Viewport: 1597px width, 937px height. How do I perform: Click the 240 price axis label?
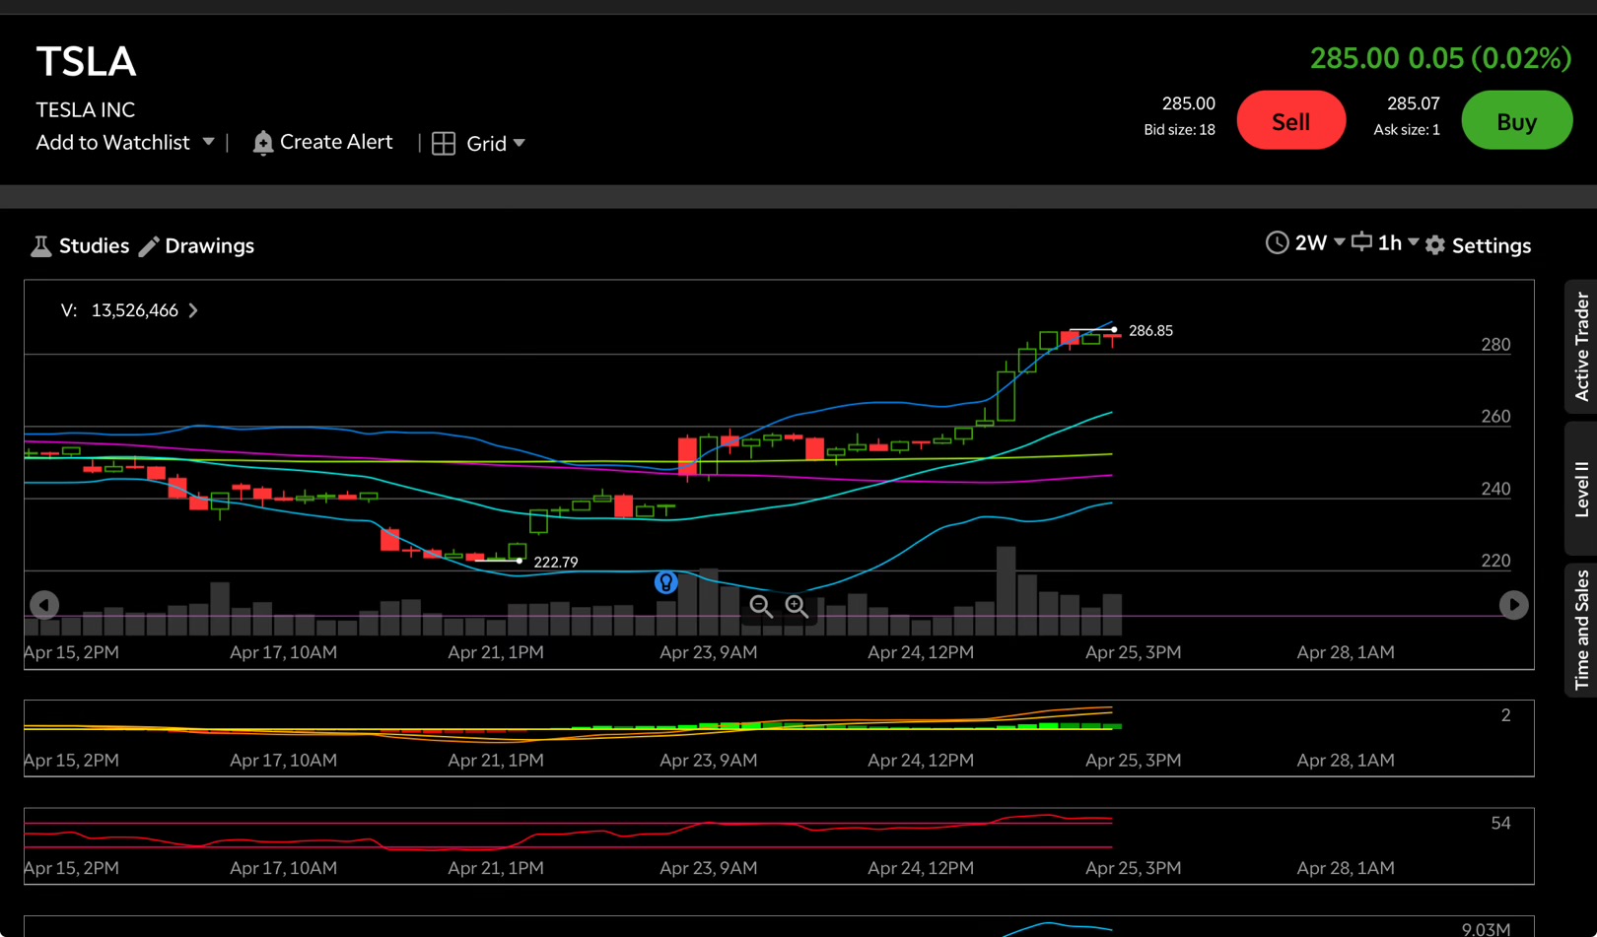[x=1495, y=489]
